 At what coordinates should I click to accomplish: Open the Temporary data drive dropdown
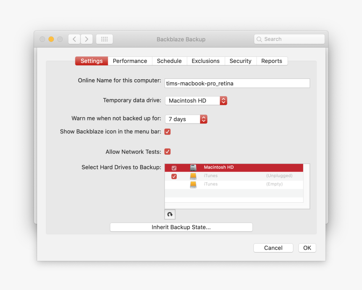[x=196, y=101]
